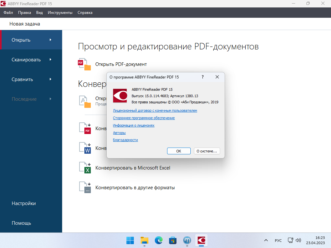Click the О системе... button
The height and width of the screenshot is (248, 331).
pyautogui.click(x=207, y=151)
